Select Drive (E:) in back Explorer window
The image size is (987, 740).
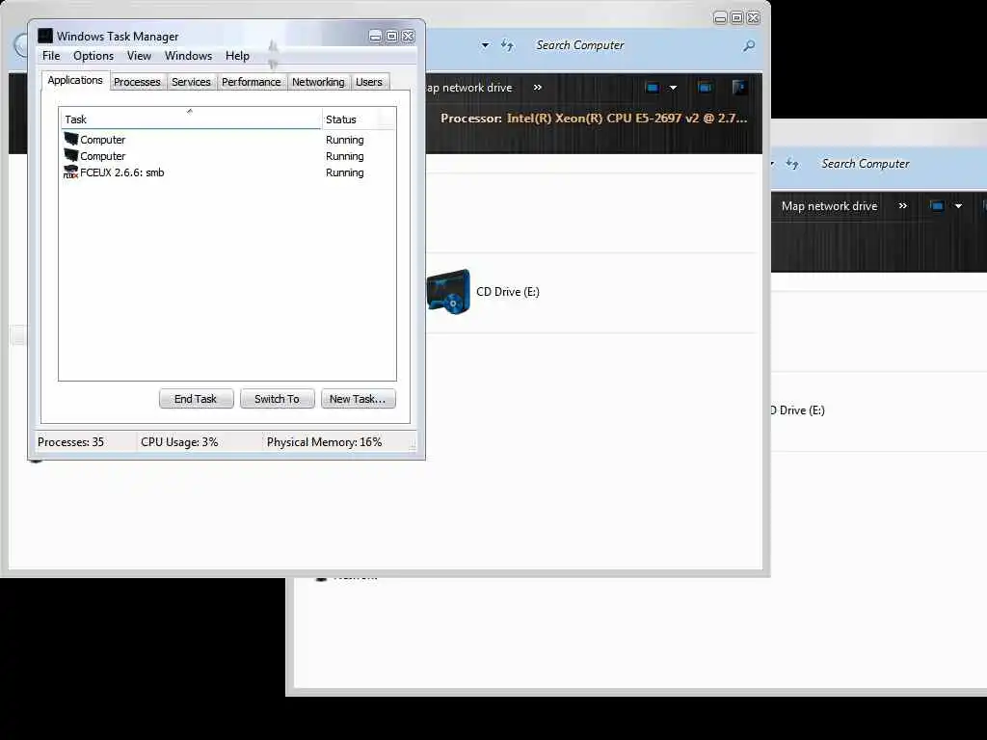[x=798, y=410]
